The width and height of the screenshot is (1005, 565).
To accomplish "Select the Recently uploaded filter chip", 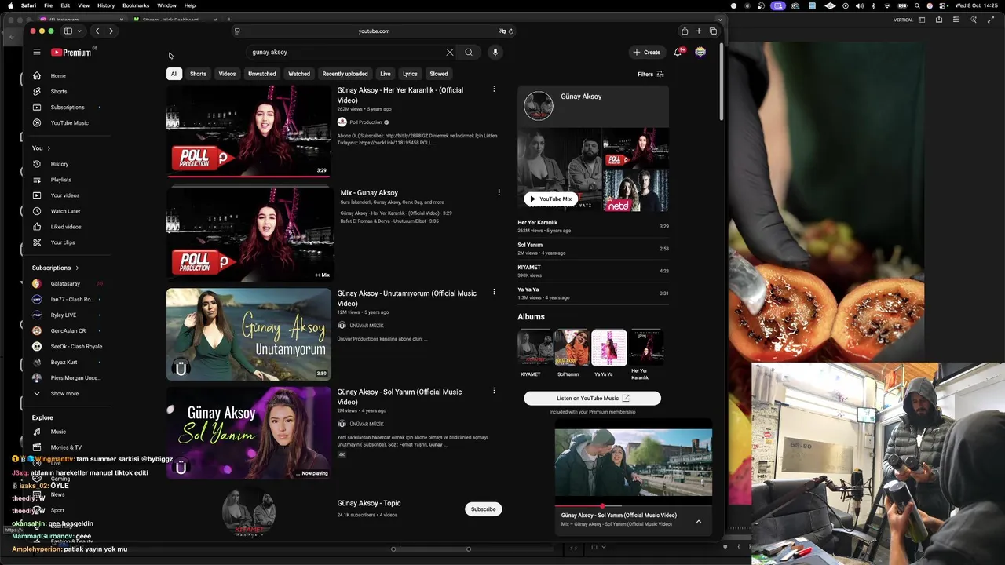I will point(345,74).
